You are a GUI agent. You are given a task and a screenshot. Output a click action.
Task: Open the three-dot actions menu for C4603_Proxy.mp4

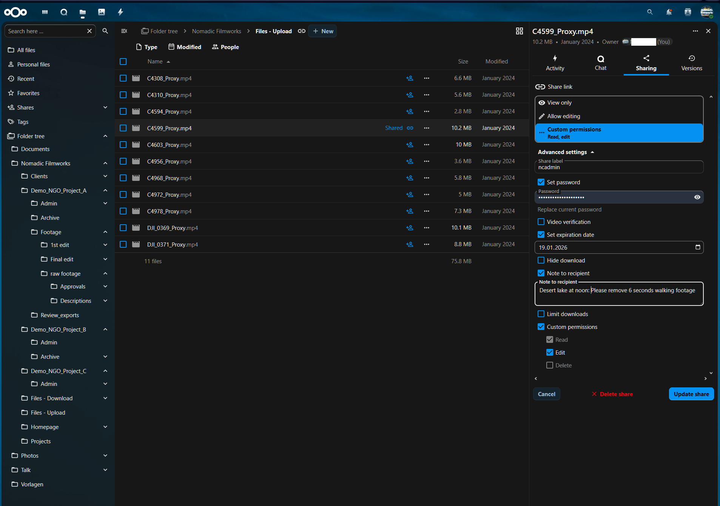tap(427, 145)
